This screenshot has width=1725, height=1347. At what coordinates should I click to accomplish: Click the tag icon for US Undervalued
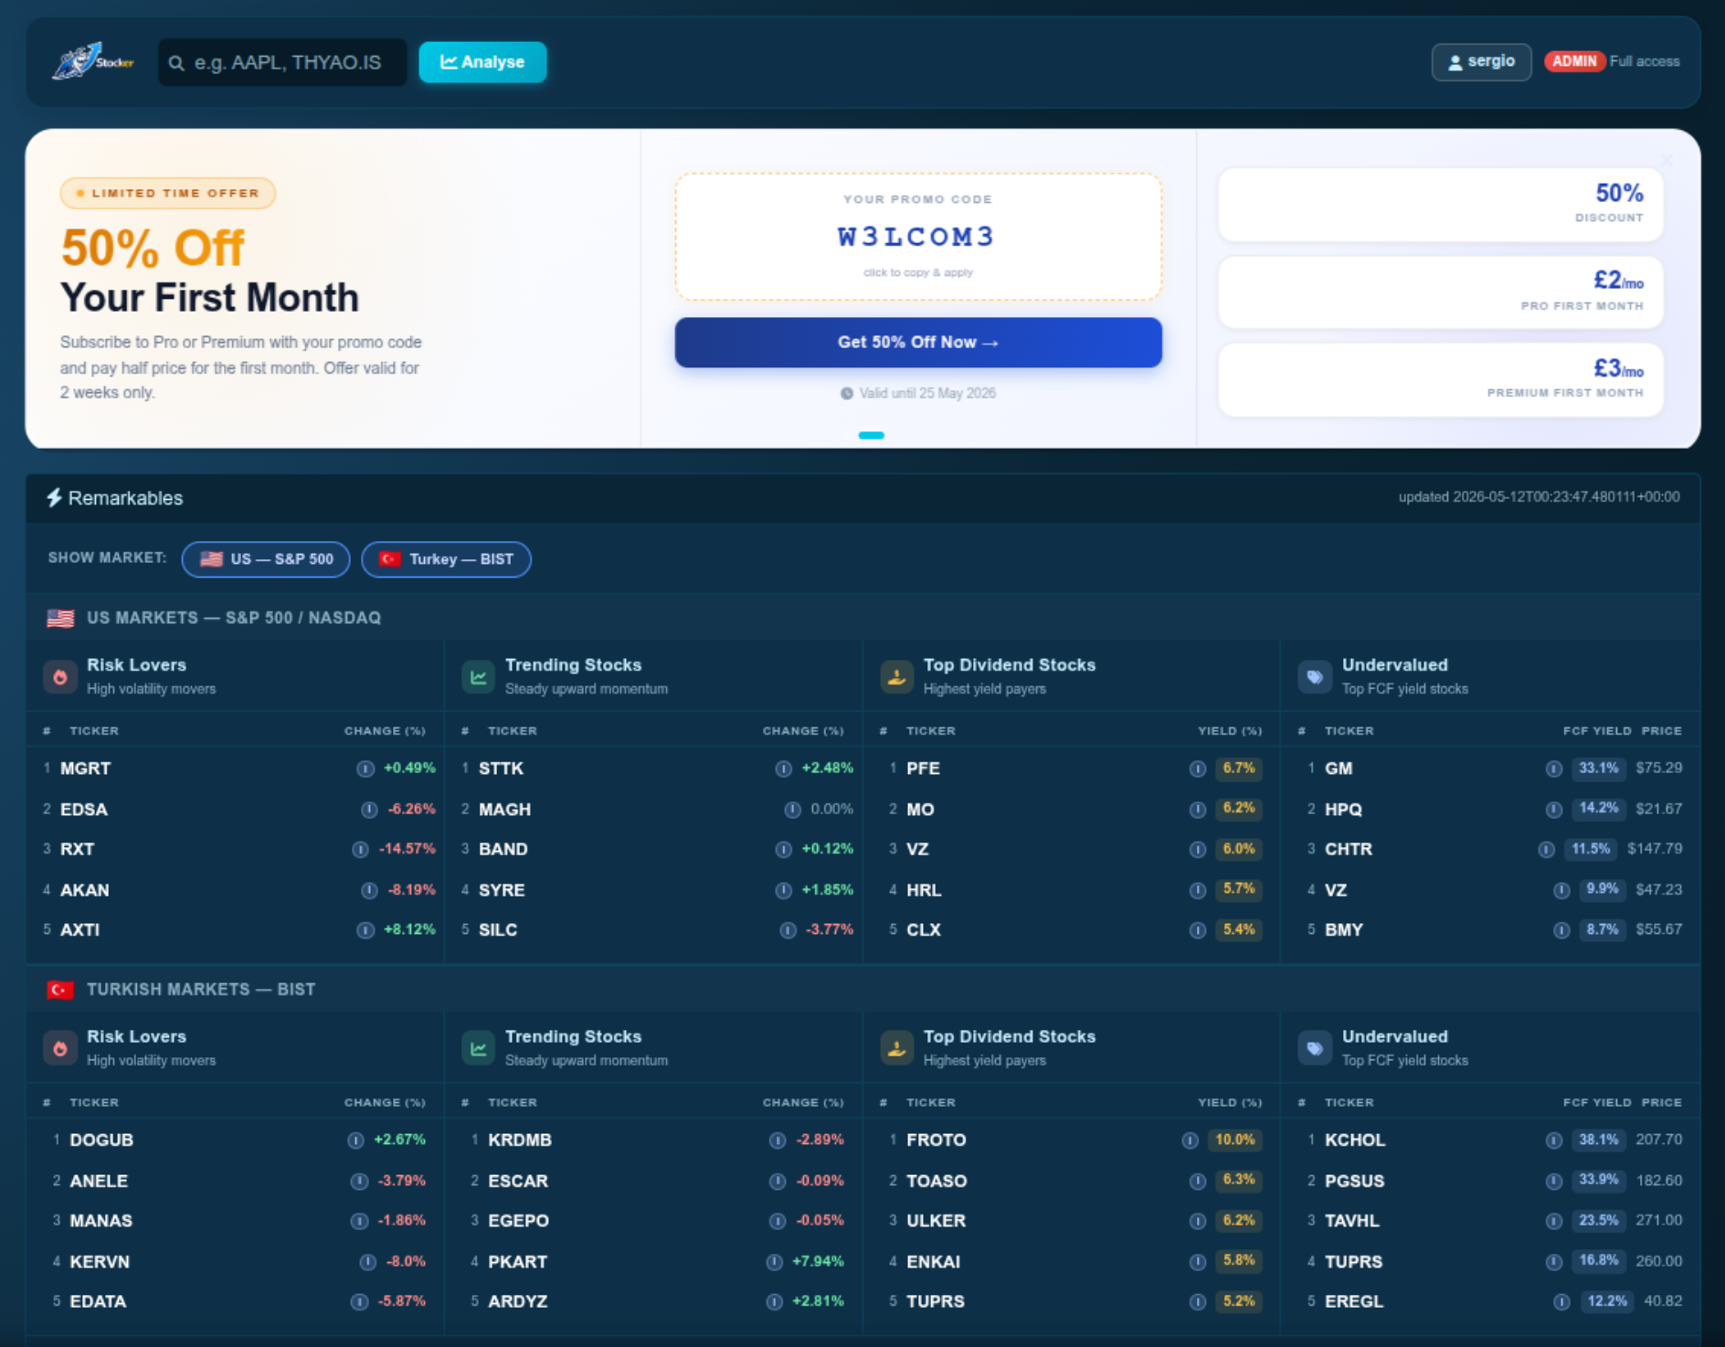pyautogui.click(x=1315, y=677)
